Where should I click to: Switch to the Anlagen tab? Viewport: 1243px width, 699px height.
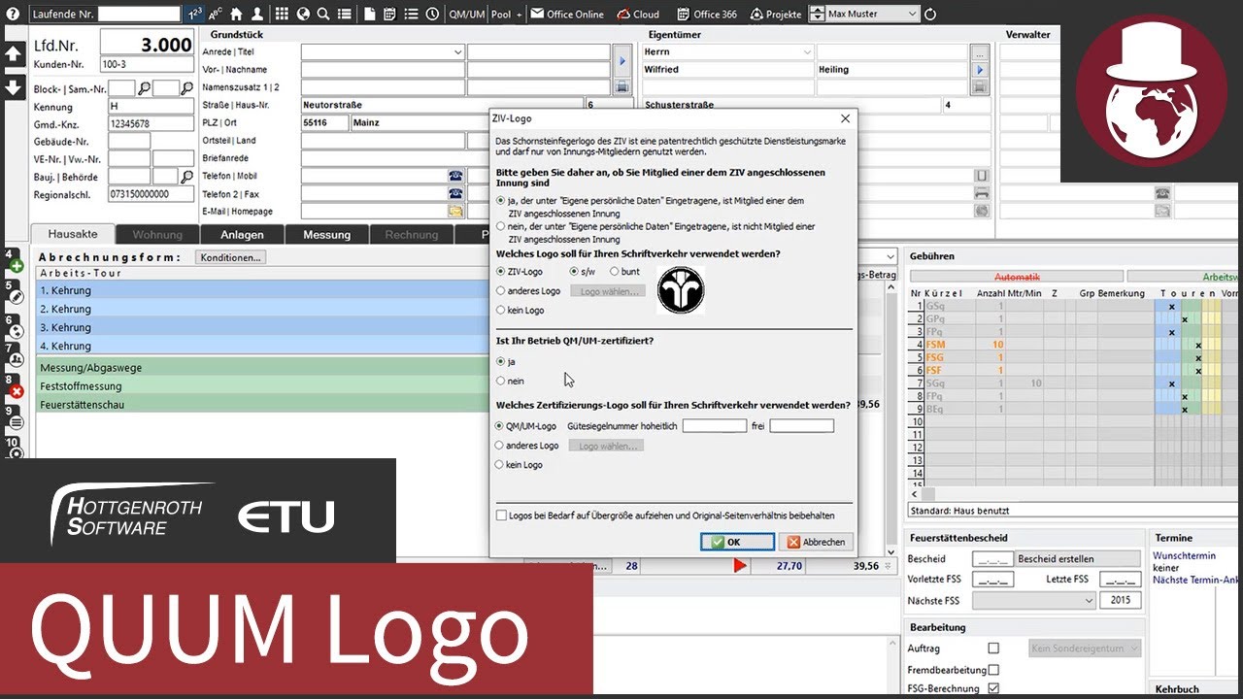242,234
